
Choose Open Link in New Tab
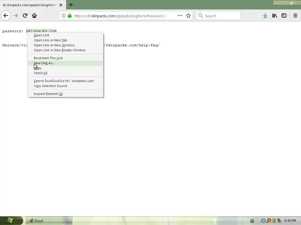pyautogui.click(x=65, y=40)
